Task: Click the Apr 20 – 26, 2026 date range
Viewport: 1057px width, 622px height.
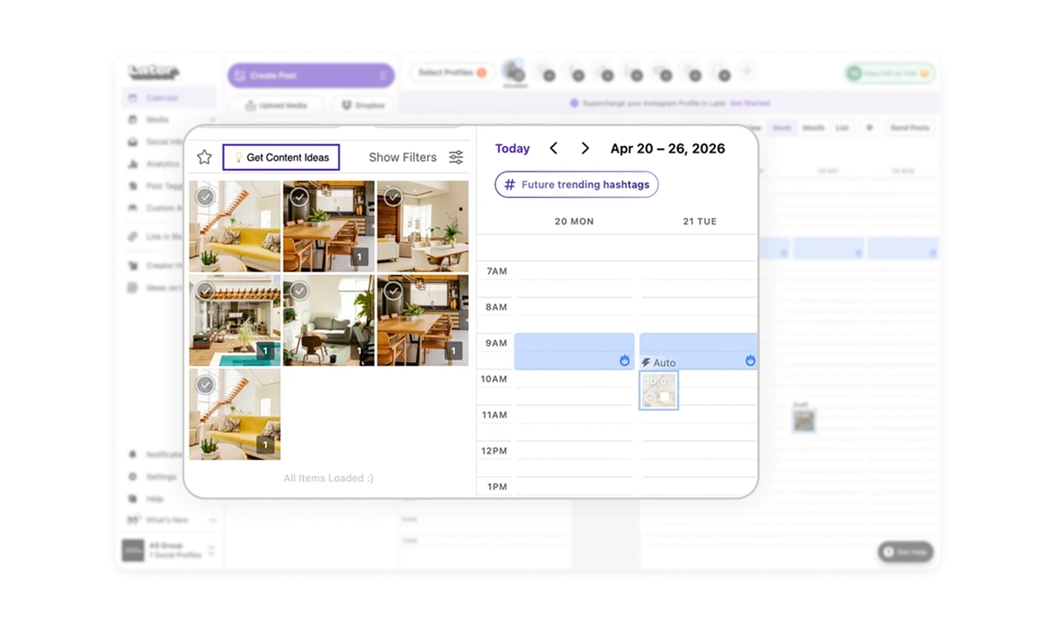Action: click(667, 148)
